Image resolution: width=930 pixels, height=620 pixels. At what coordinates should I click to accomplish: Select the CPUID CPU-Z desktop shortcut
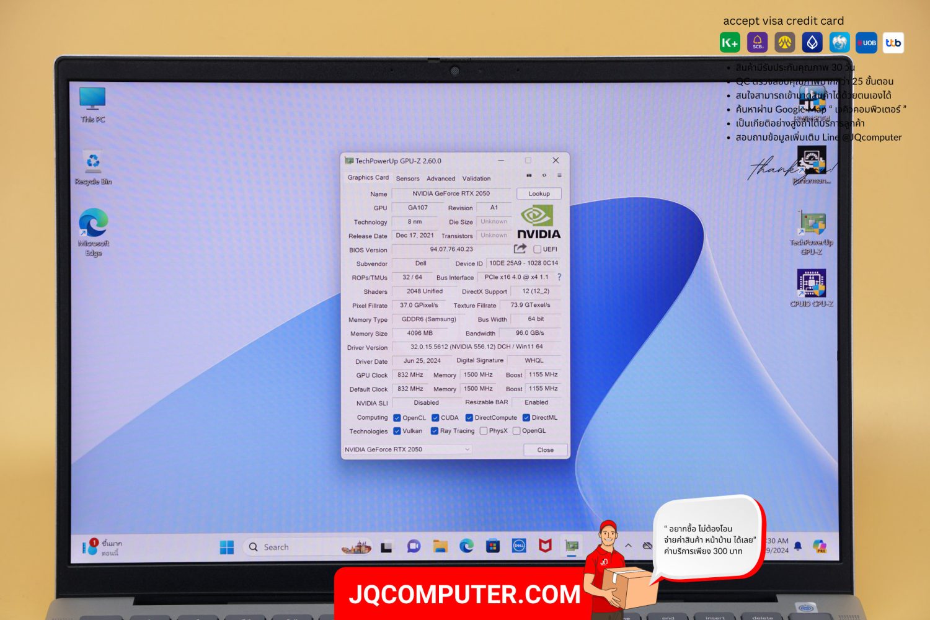click(x=811, y=288)
